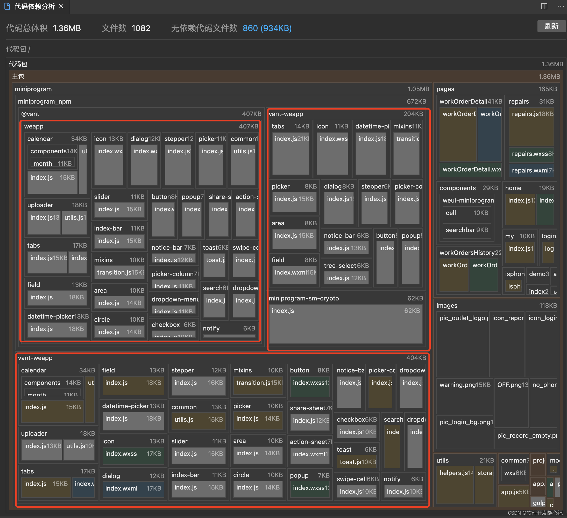
Task: Click index.js 21KB under tabs 14KB
Action: point(290,154)
